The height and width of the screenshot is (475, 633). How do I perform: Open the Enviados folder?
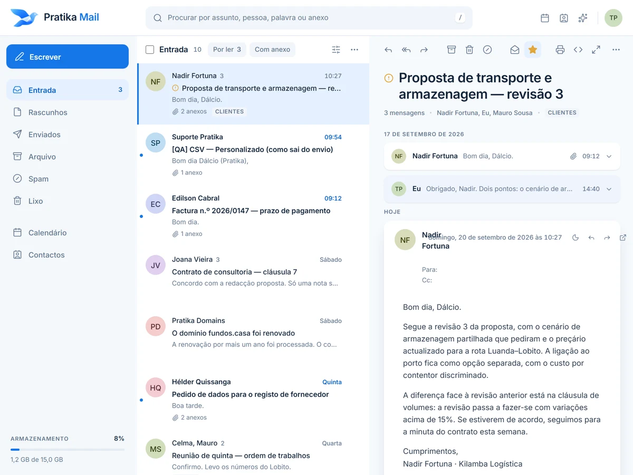point(68,135)
